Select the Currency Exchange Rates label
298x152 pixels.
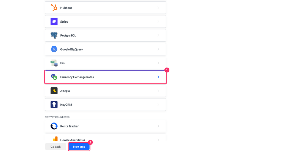pyautogui.click(x=77, y=77)
